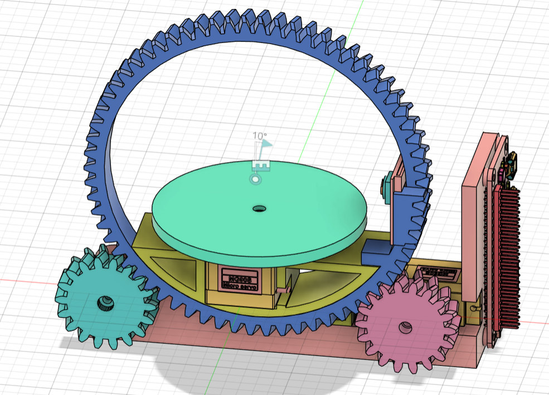Click the center hole of green disc
Image resolution: width=549 pixels, height=395 pixels.
(x=259, y=208)
